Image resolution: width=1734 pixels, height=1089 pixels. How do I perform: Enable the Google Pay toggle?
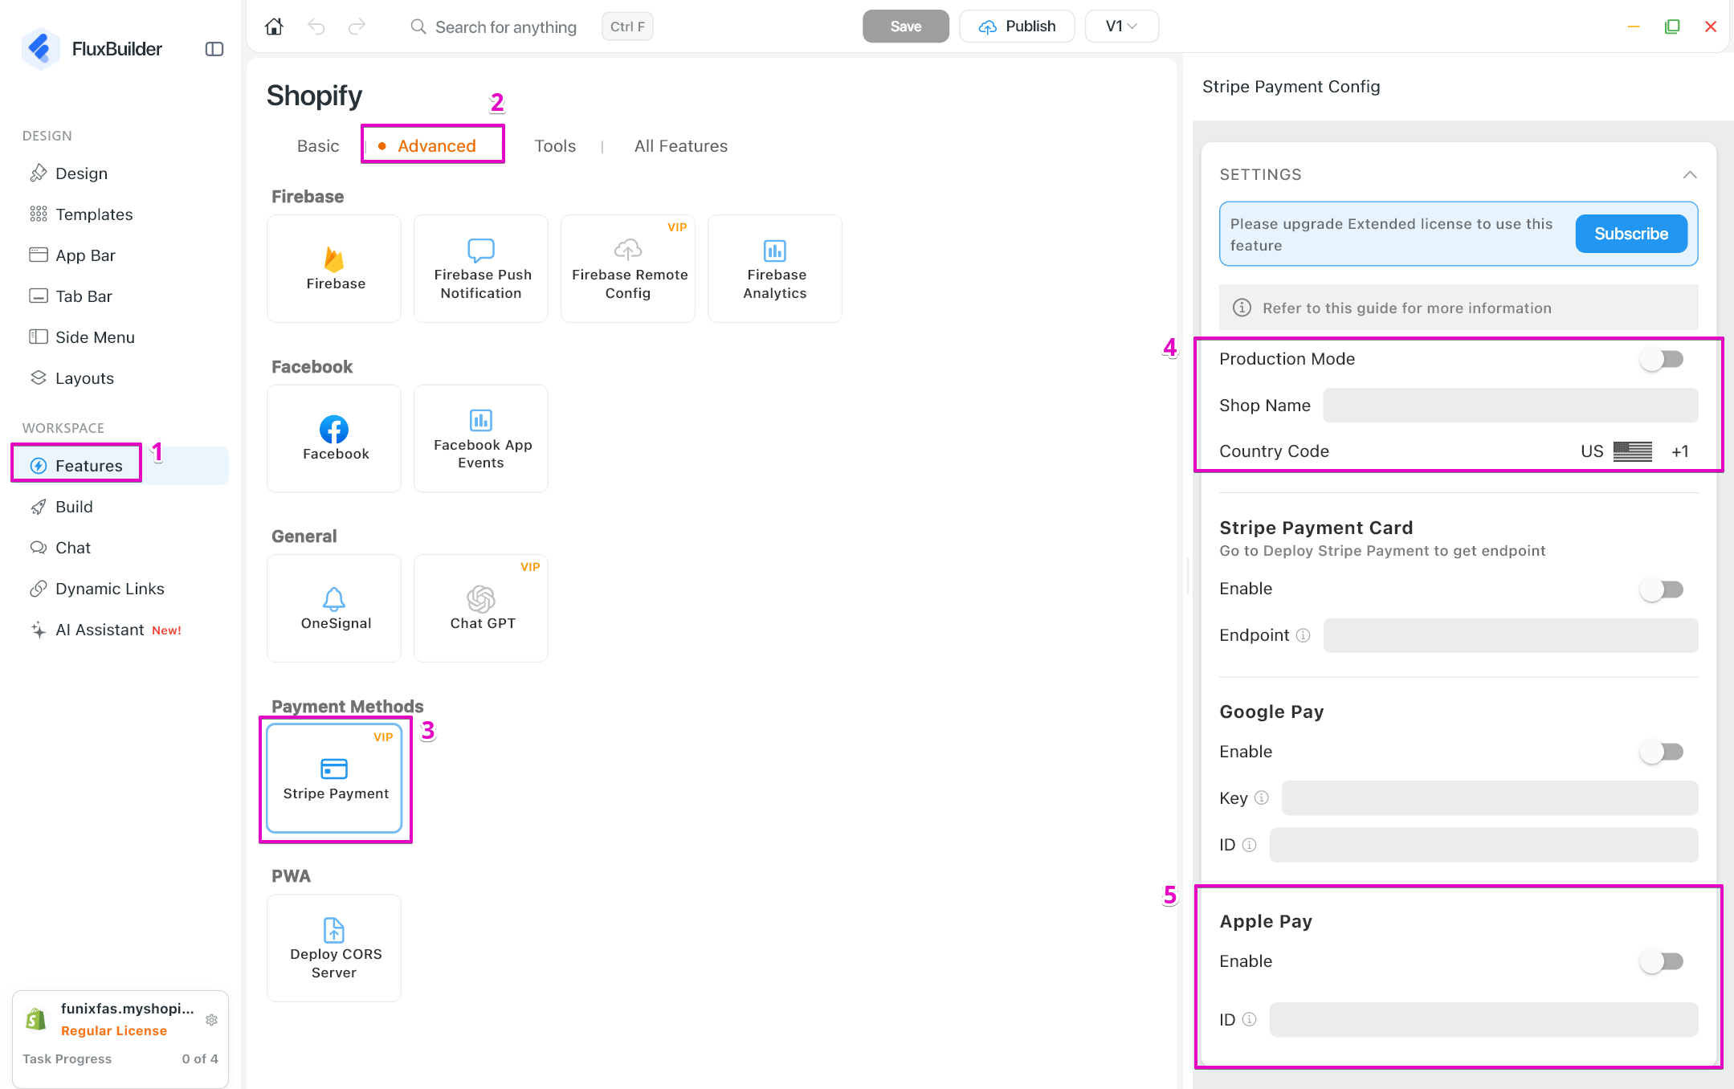(x=1662, y=752)
